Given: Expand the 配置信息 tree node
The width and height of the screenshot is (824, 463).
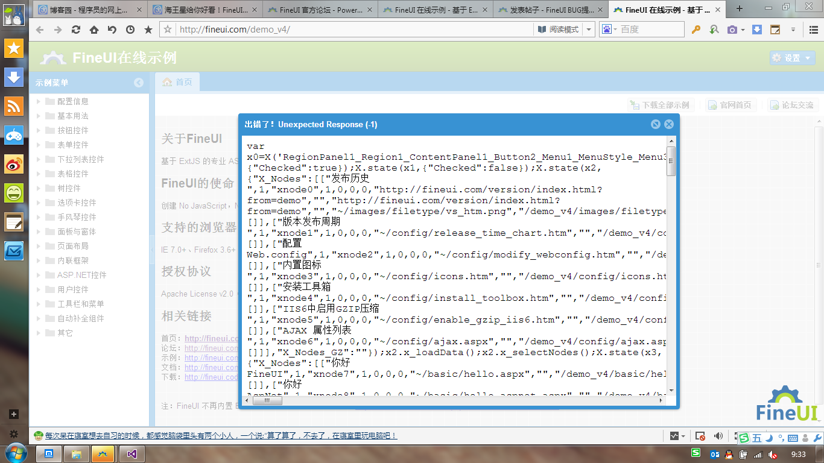Looking at the screenshot, I should click(x=39, y=101).
